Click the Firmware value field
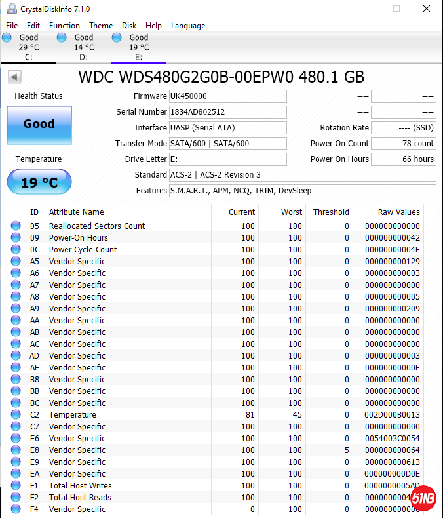This screenshot has width=443, height=518. 227,96
